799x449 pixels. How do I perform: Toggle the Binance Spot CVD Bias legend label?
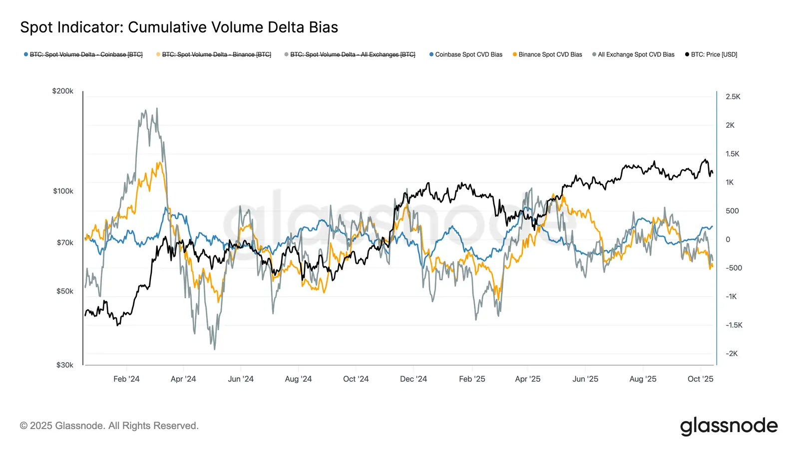coord(550,54)
